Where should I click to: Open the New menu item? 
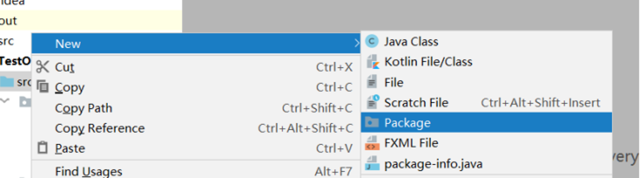(68, 44)
